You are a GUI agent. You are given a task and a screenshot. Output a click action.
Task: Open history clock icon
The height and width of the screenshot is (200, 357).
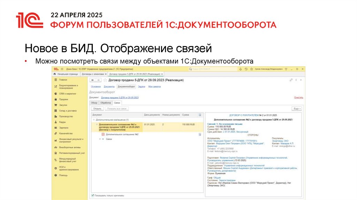point(246,69)
